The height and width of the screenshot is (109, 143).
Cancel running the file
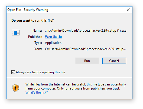click(x=114, y=61)
